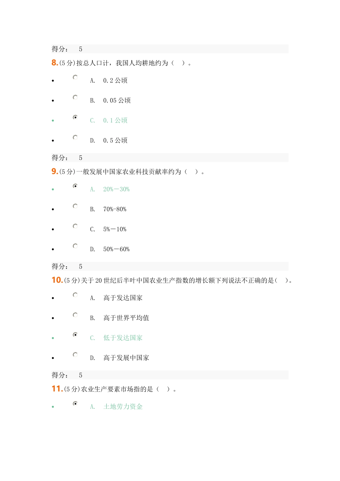The image size is (340, 481).
Task: Click the green answer text 0.1 公顷
Action: click(x=115, y=121)
